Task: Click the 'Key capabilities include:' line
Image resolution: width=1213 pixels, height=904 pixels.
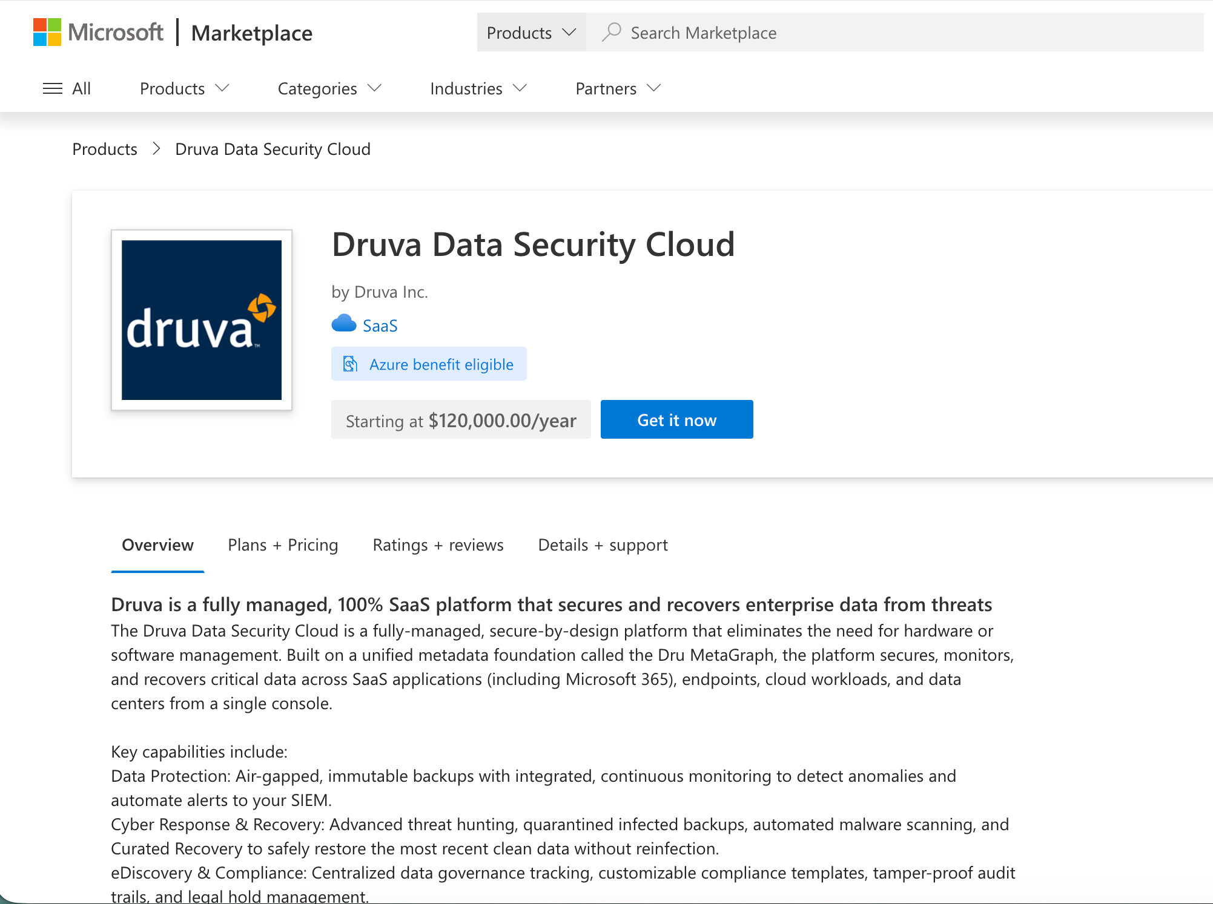Action: click(x=199, y=752)
